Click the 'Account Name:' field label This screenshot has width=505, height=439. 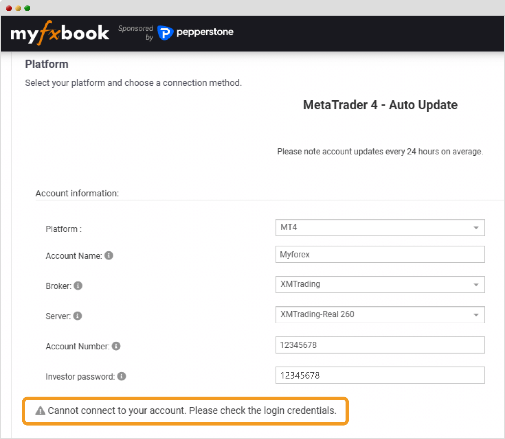coord(74,256)
